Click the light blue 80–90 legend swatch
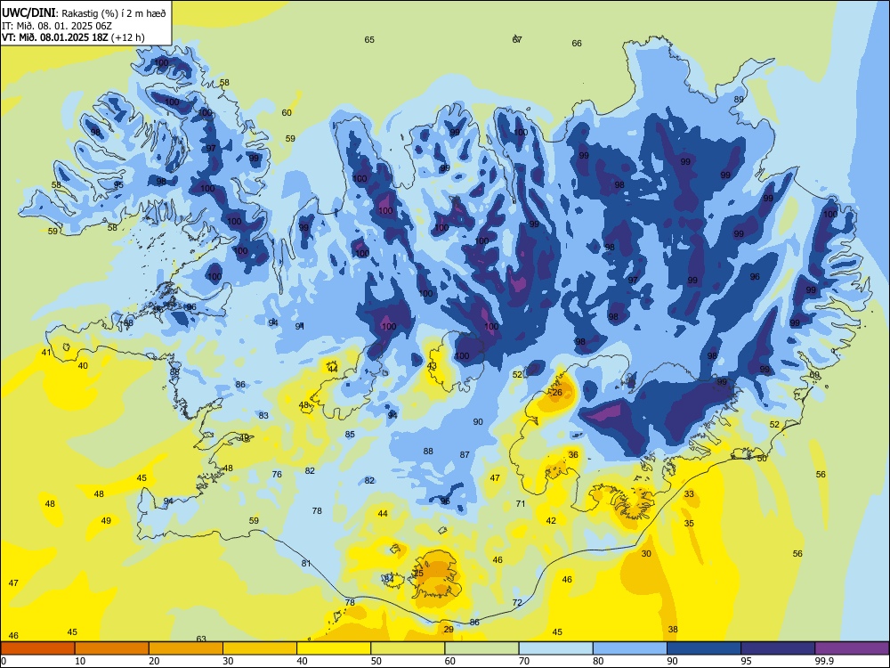This screenshot has width=890, height=668. (x=630, y=648)
